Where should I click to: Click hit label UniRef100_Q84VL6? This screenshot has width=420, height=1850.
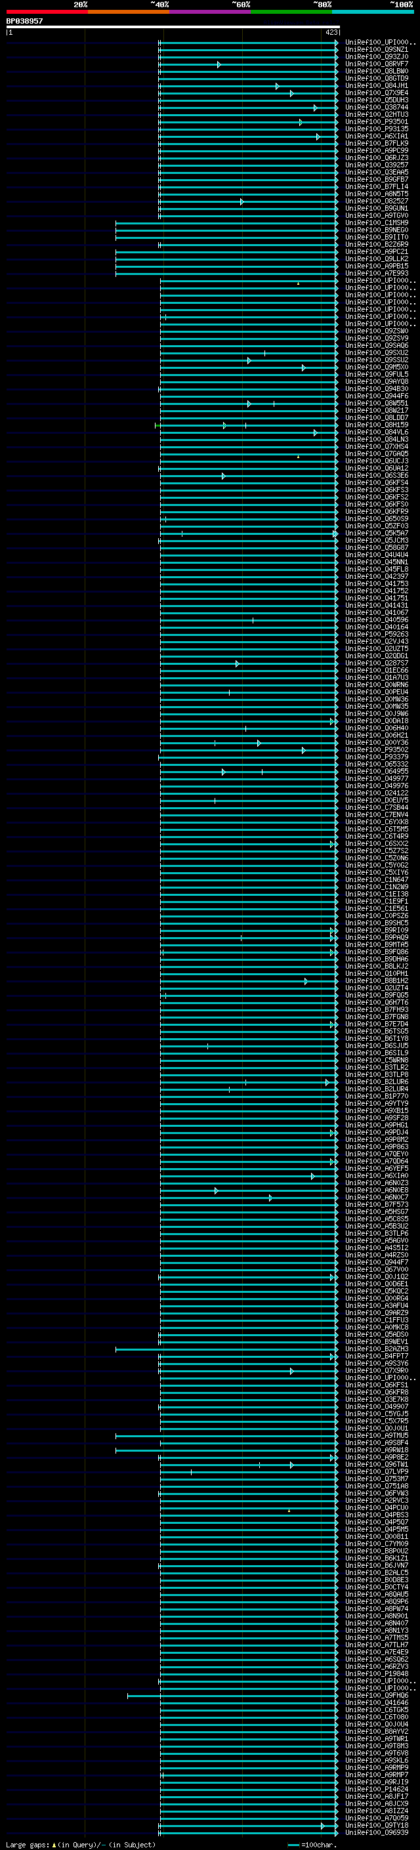377,432
